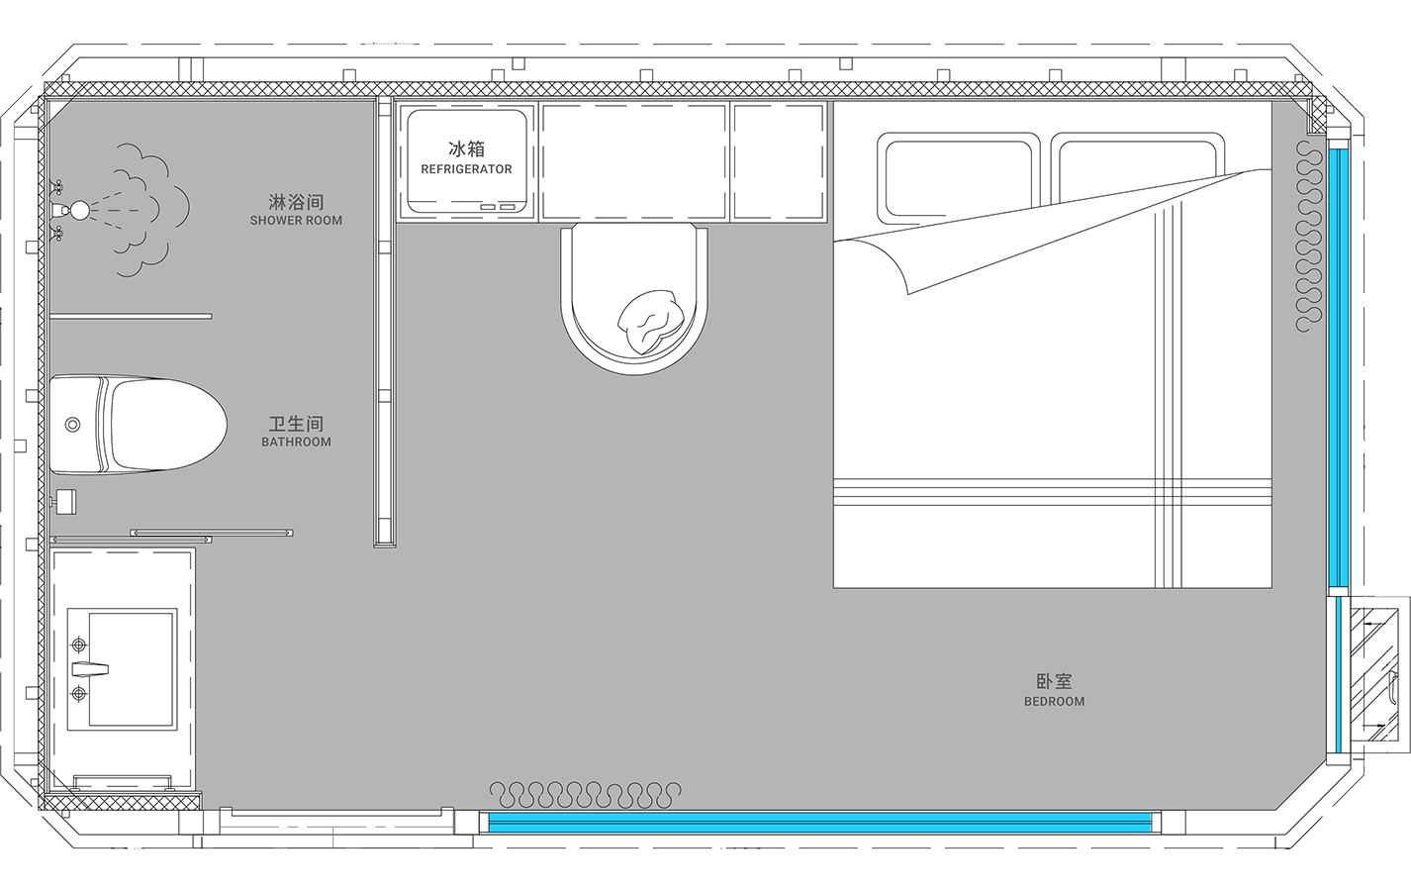Screen dimensions: 1411x892
Task: Select the outdoor unit outside the right wall
Action: [1379, 670]
